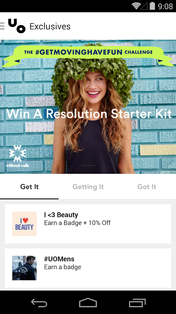Screen dimensions: 176x314
Task: Select the Get It tab
Action: [29, 187]
